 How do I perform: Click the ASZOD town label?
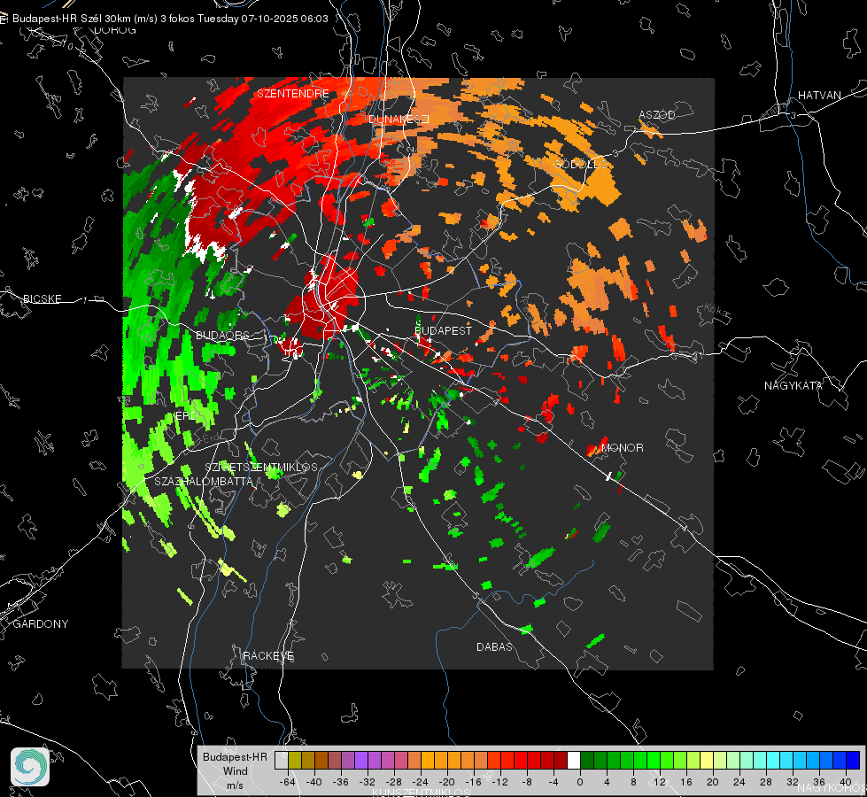657,114
